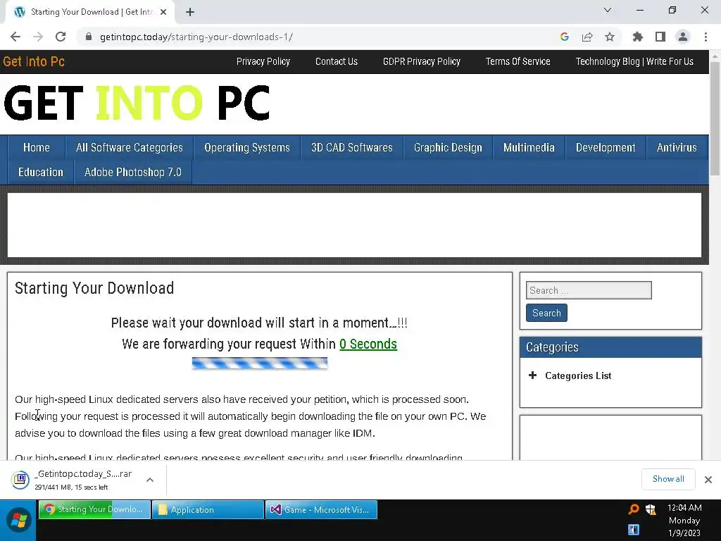Image resolution: width=721 pixels, height=541 pixels.
Task: Click the Starting Your Download heading
Action: pos(94,288)
